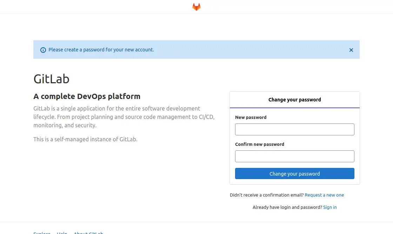Submit with the blue Change your password button
Screen dimensions: 393x234
[x=294, y=173]
